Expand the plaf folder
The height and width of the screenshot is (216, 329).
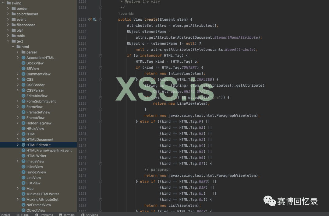[x=8, y=30]
